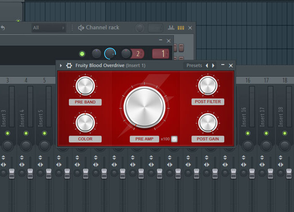
Task: Click the POST GAIN label
Action: pos(208,139)
